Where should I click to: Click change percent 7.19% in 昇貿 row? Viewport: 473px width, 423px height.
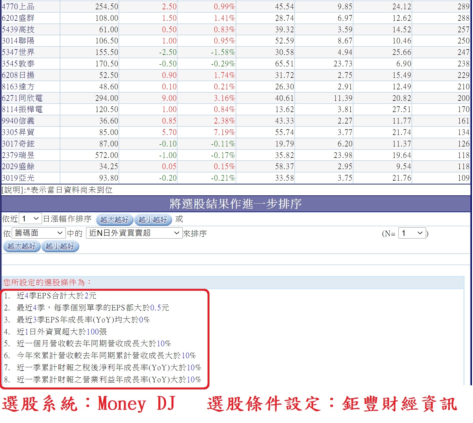(224, 132)
